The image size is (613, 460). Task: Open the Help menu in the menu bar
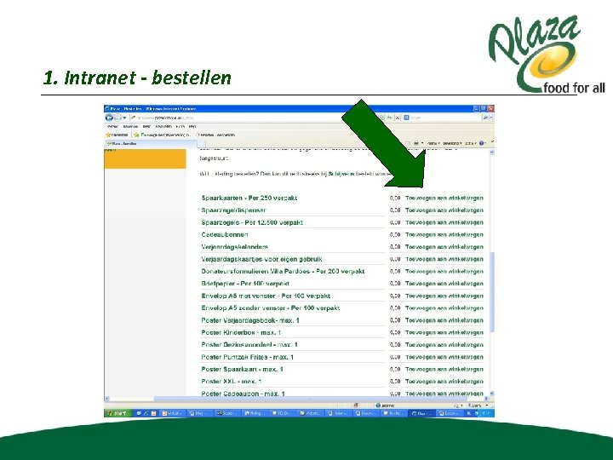click(x=192, y=127)
